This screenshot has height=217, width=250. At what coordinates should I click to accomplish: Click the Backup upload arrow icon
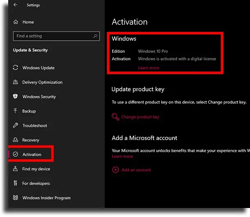[x=15, y=111]
